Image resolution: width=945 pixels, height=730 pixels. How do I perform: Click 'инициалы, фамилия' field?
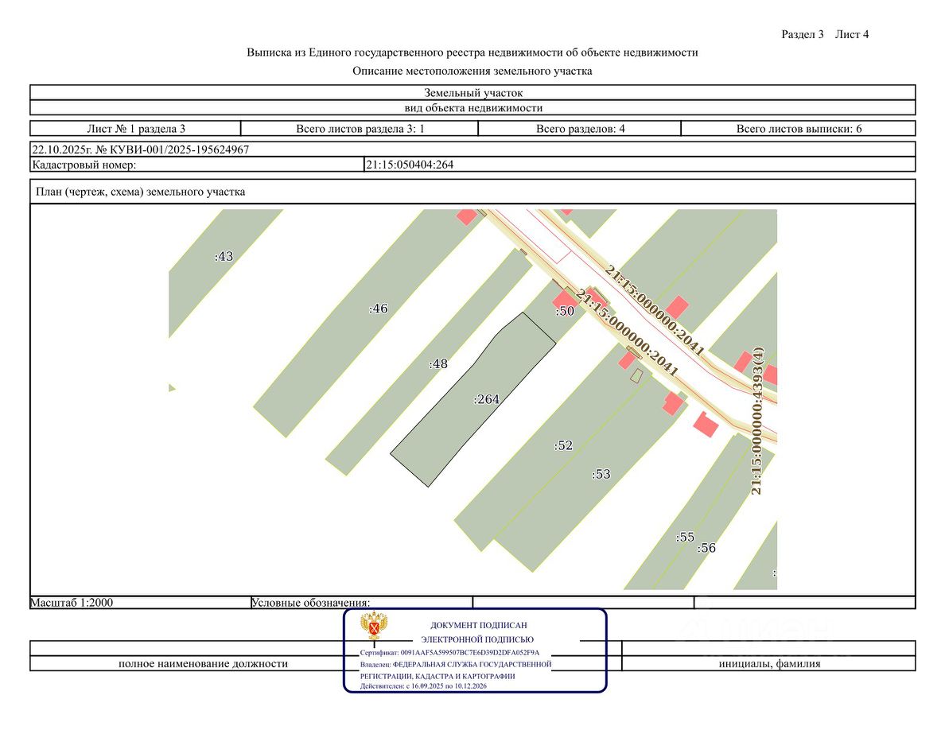click(769, 664)
